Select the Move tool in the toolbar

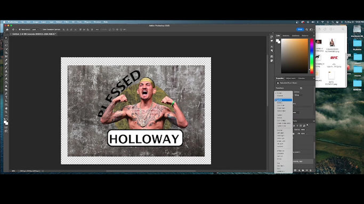pyautogui.click(x=6, y=38)
